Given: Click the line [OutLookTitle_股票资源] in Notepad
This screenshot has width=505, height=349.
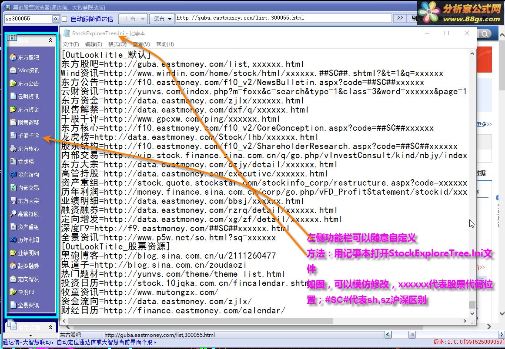Looking at the screenshot, I should coord(116,246).
